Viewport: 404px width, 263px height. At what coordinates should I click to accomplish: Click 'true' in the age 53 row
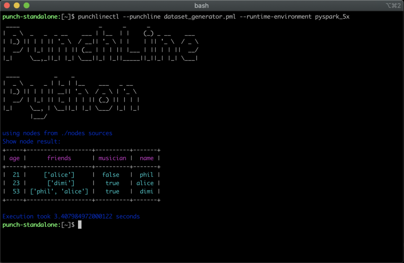(x=112, y=191)
